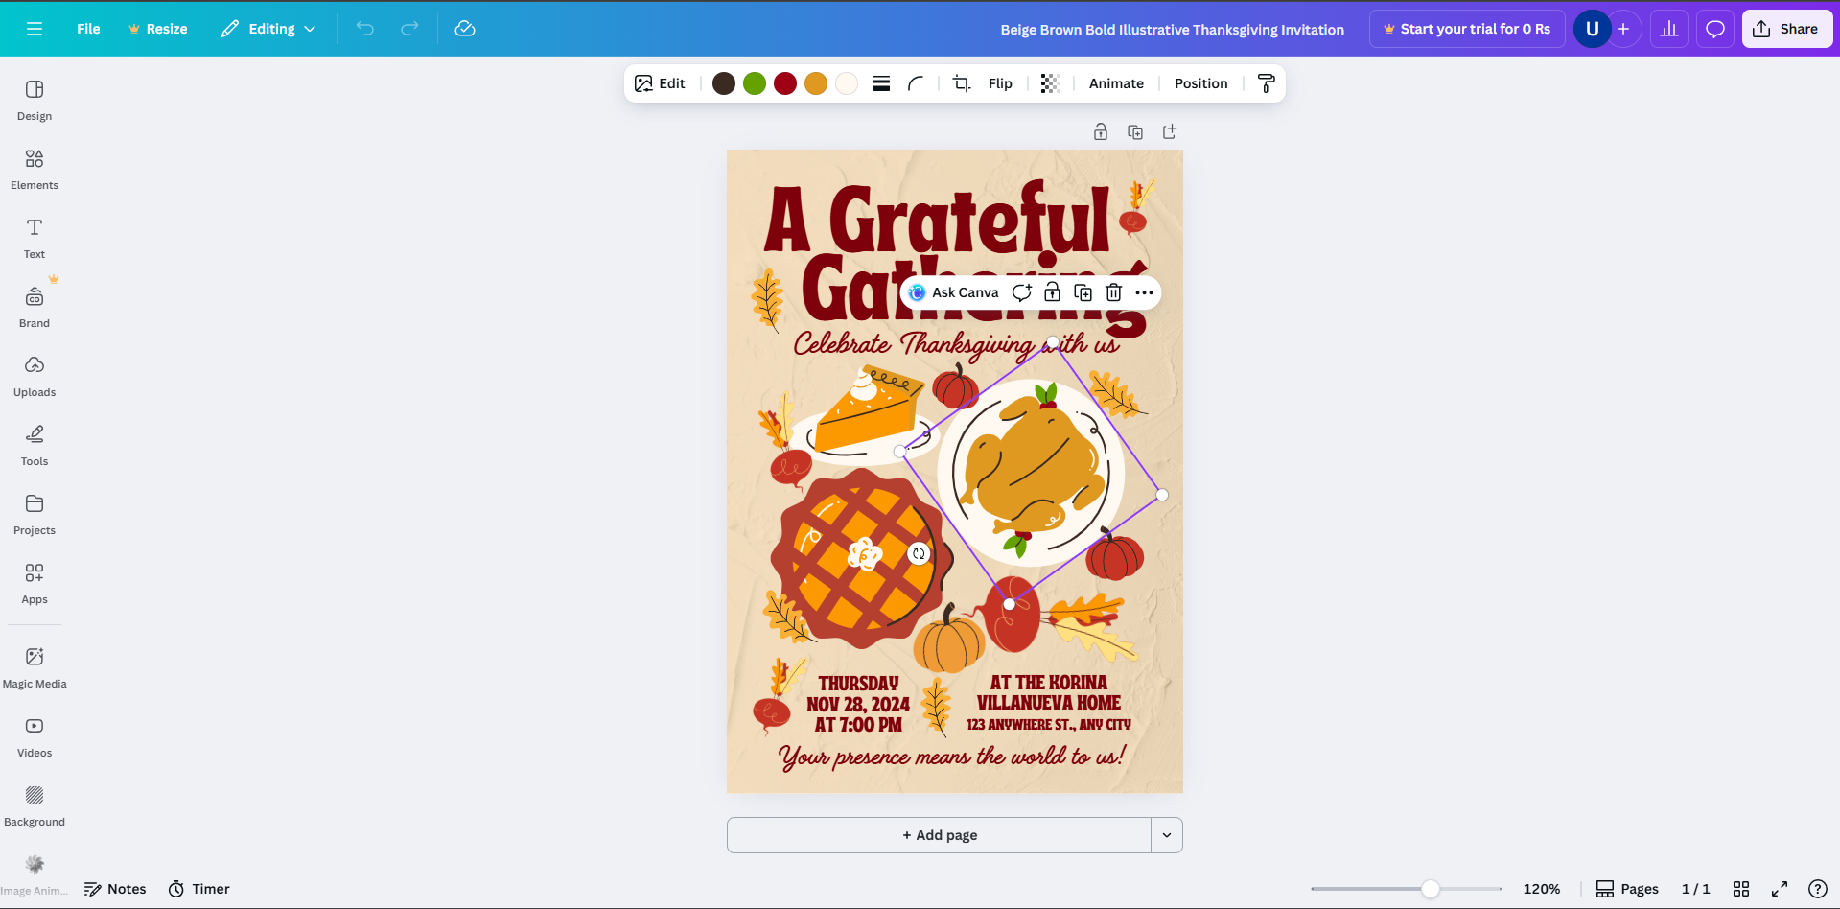Lock the page using the lock icon above canvas

coord(1100,131)
